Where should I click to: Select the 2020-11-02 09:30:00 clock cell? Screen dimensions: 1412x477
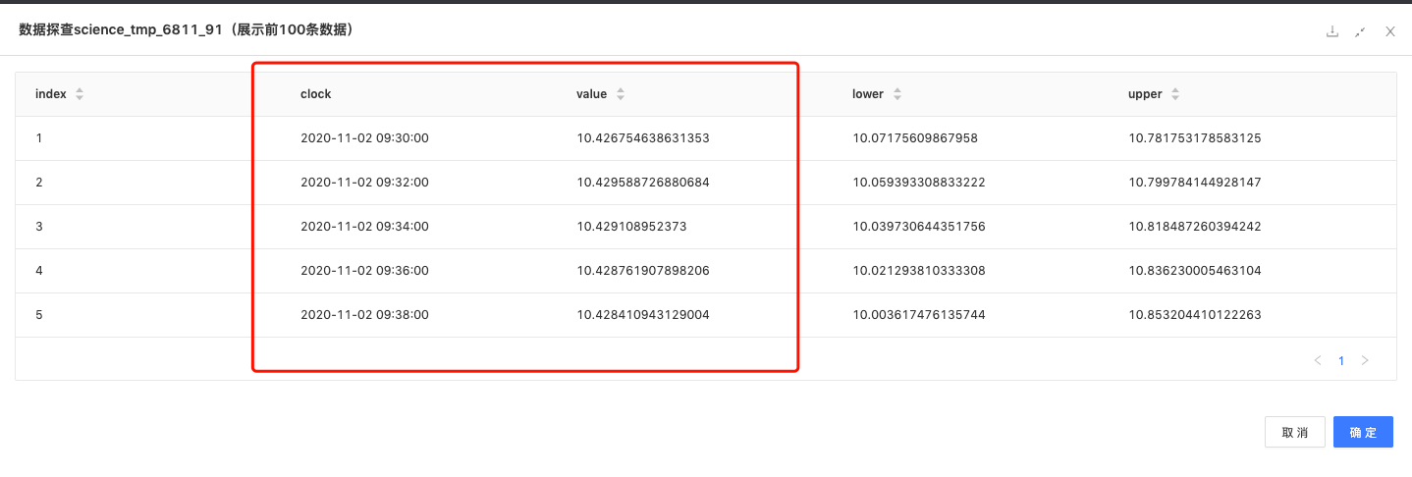coord(364,138)
